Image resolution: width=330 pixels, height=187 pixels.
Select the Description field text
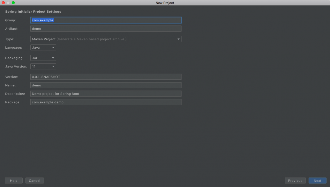point(106,94)
